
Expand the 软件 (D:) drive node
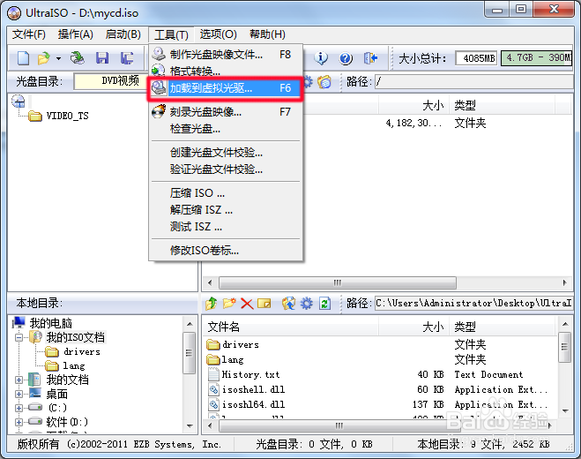coord(19,422)
